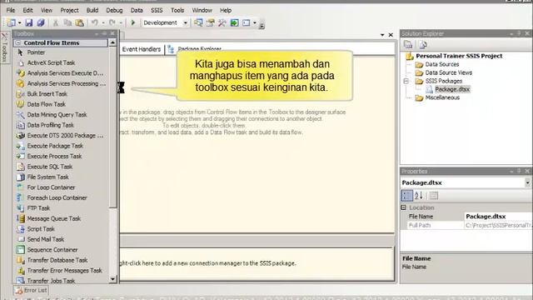Open the SSIS menu
533x300 pixels.
(x=157, y=10)
